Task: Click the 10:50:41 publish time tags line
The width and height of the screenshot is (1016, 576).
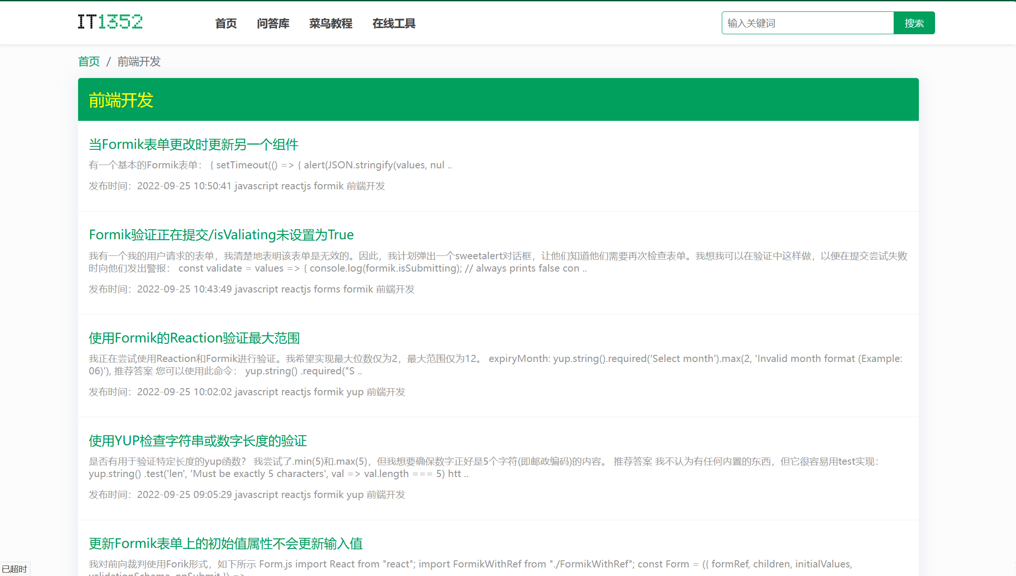Action: 237,186
